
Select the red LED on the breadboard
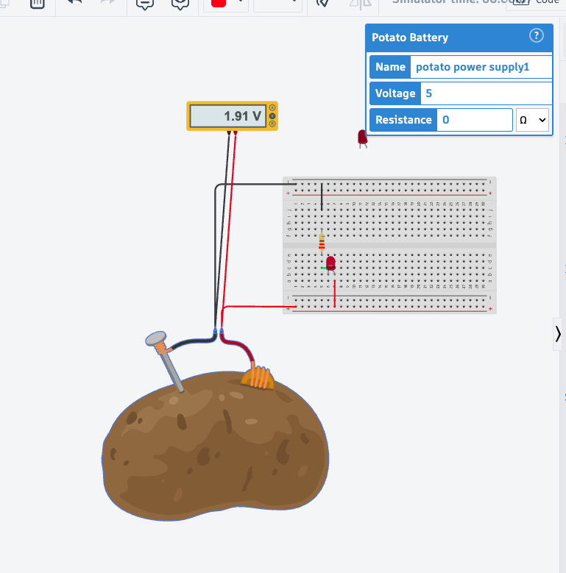[330, 264]
